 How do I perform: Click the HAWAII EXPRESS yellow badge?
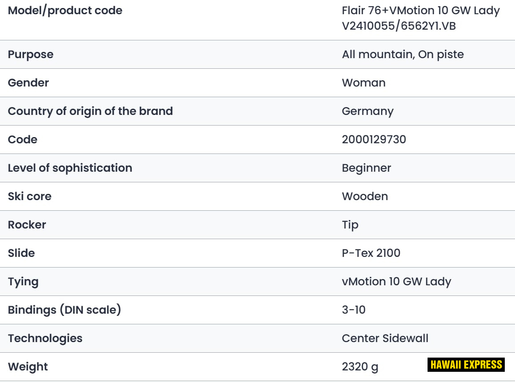click(466, 365)
